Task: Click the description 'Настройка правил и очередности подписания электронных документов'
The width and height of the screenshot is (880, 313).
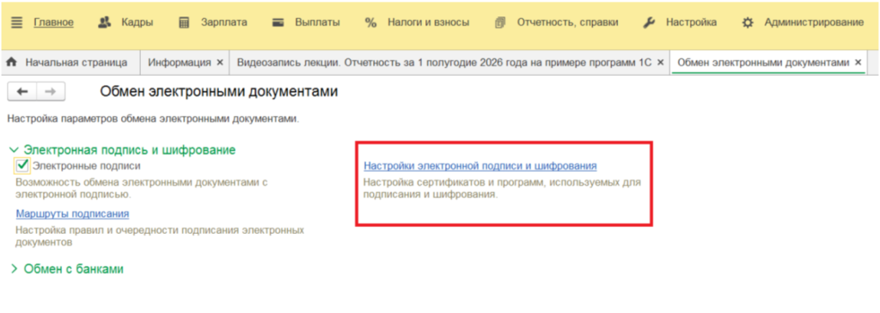Action: (x=160, y=236)
